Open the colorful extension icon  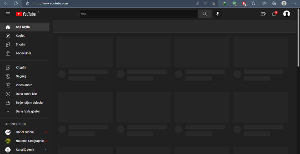coord(224,3)
